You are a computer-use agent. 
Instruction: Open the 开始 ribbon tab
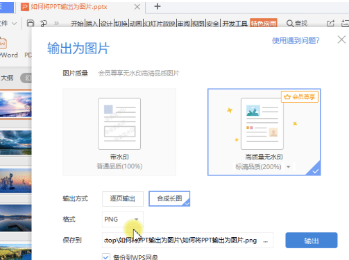(78, 24)
